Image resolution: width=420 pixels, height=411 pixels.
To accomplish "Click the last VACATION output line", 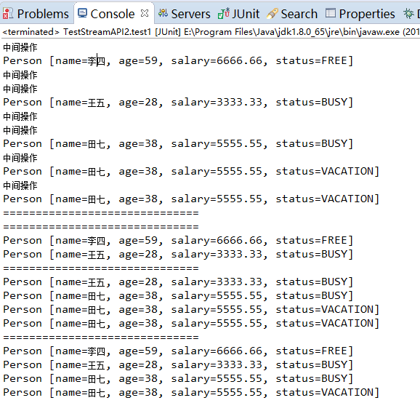I will (191, 393).
